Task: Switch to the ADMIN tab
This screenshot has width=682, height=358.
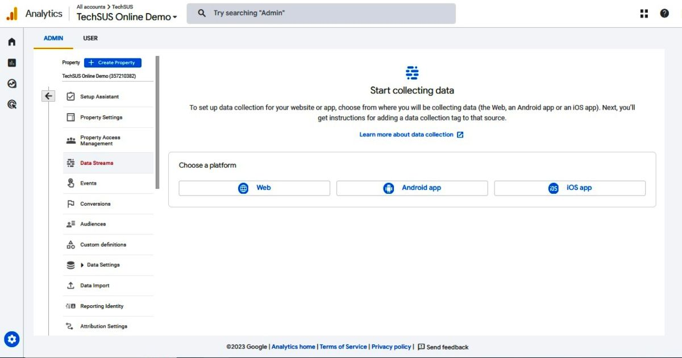Action: (x=53, y=38)
